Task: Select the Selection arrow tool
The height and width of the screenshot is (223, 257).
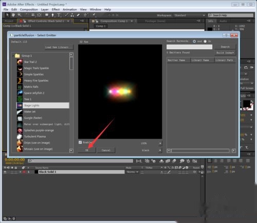Action: coord(7,15)
